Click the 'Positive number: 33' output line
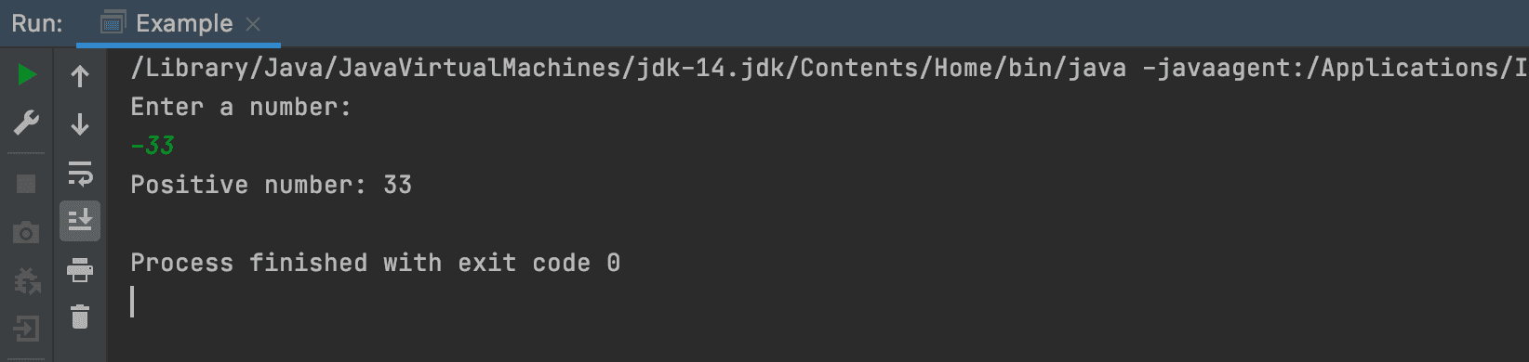This screenshot has width=1529, height=362. tap(271, 185)
